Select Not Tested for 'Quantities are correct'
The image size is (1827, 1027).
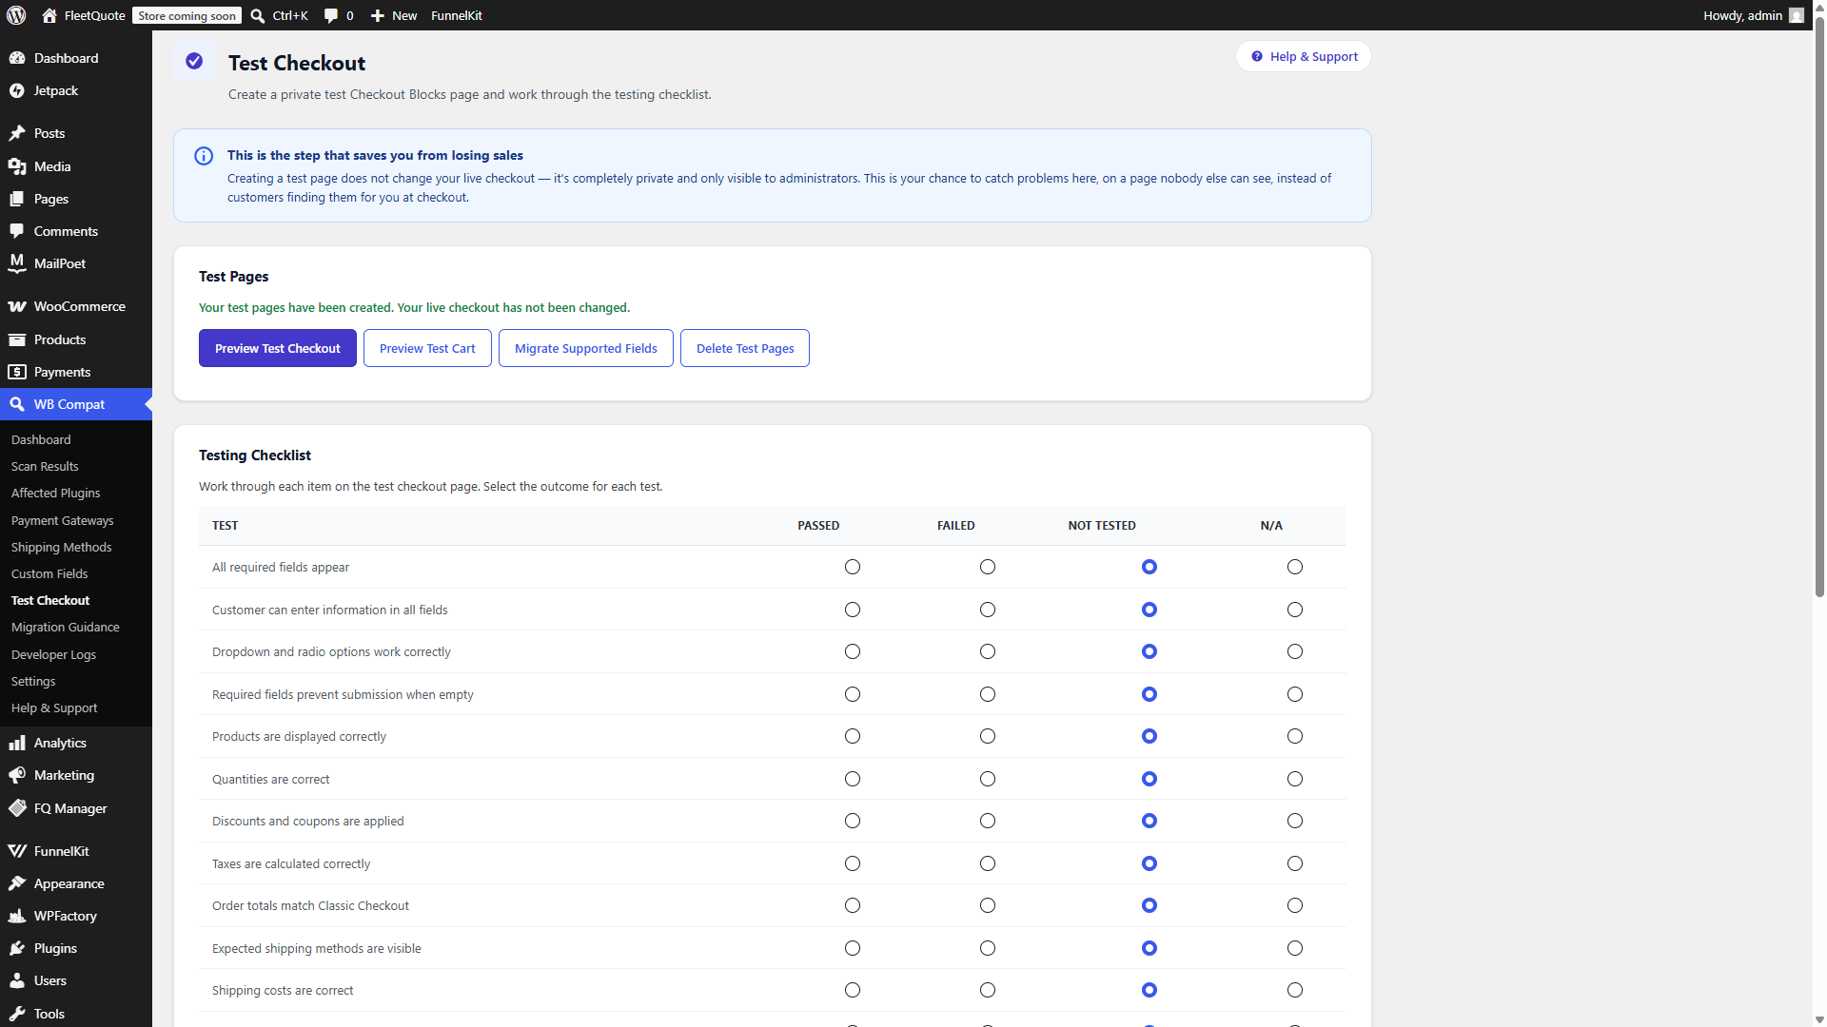pyautogui.click(x=1149, y=779)
